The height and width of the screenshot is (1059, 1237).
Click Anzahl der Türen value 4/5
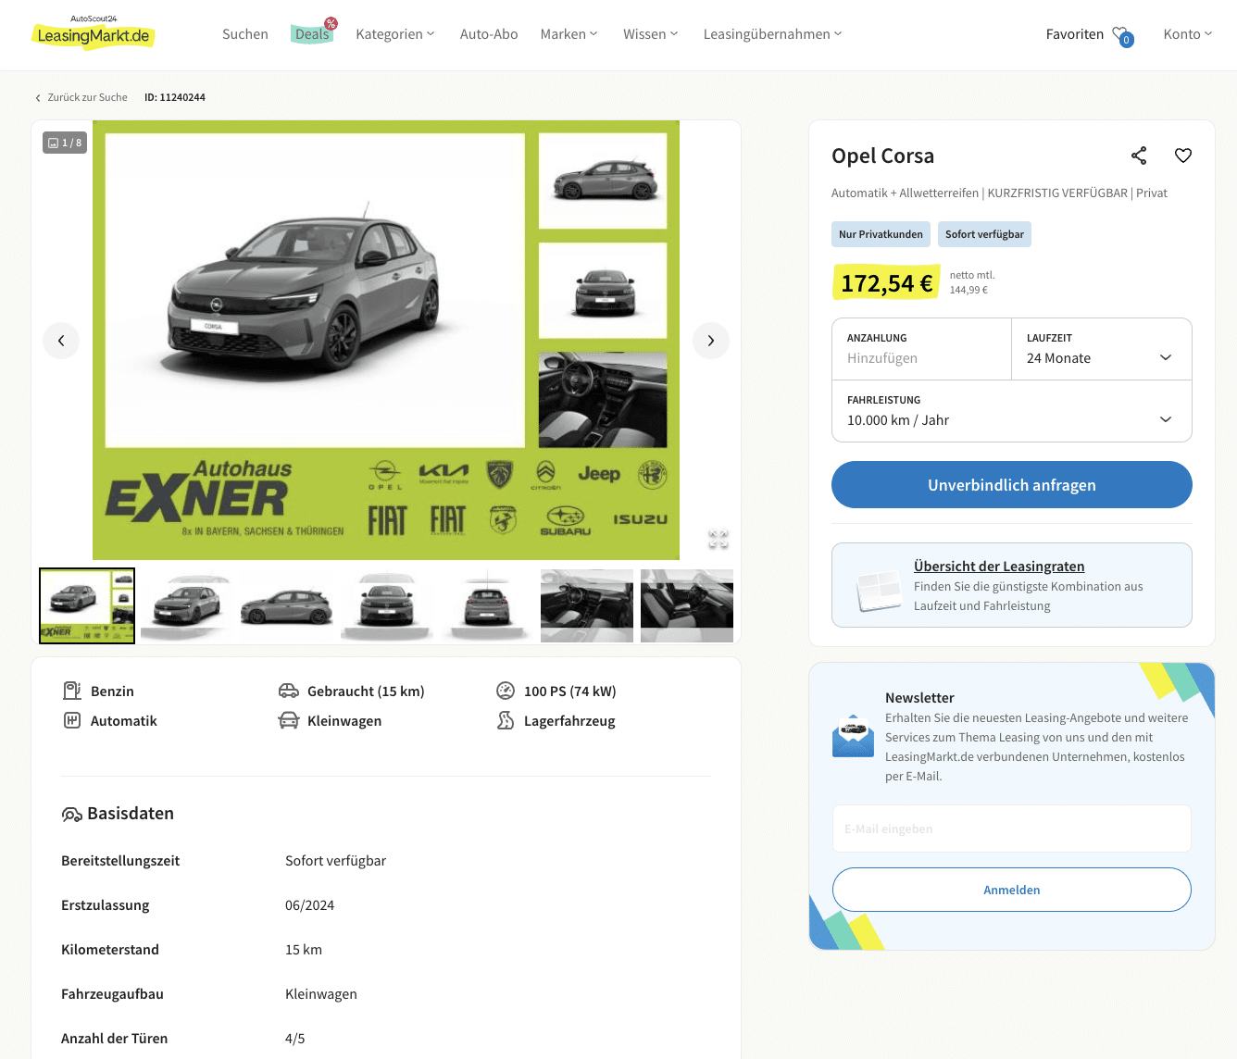click(x=295, y=1039)
